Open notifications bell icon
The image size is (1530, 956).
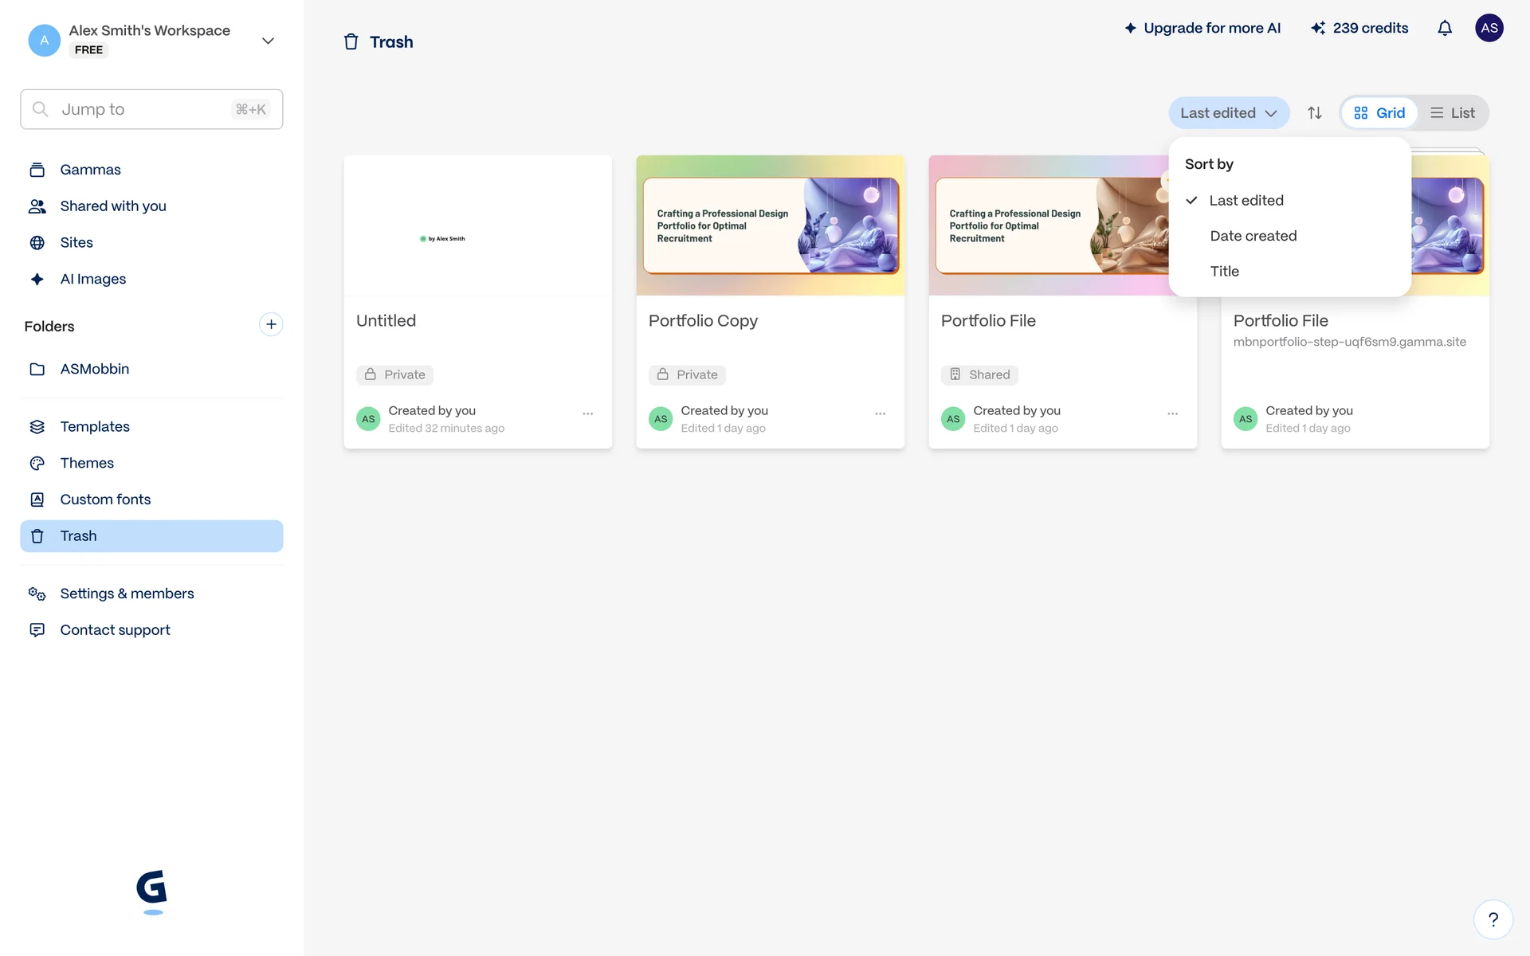(1444, 29)
